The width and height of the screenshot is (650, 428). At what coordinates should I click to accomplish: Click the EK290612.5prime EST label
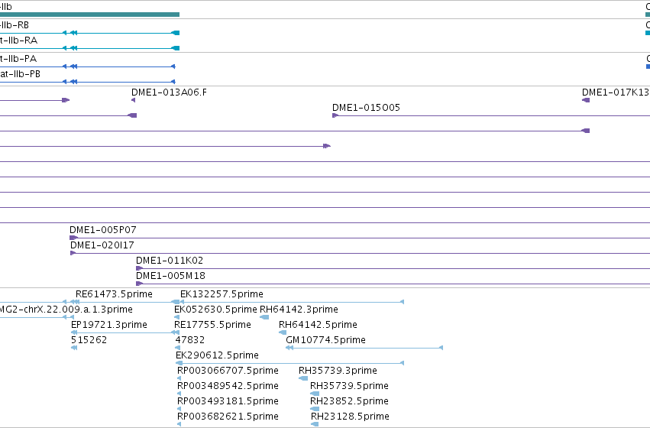tap(217, 355)
